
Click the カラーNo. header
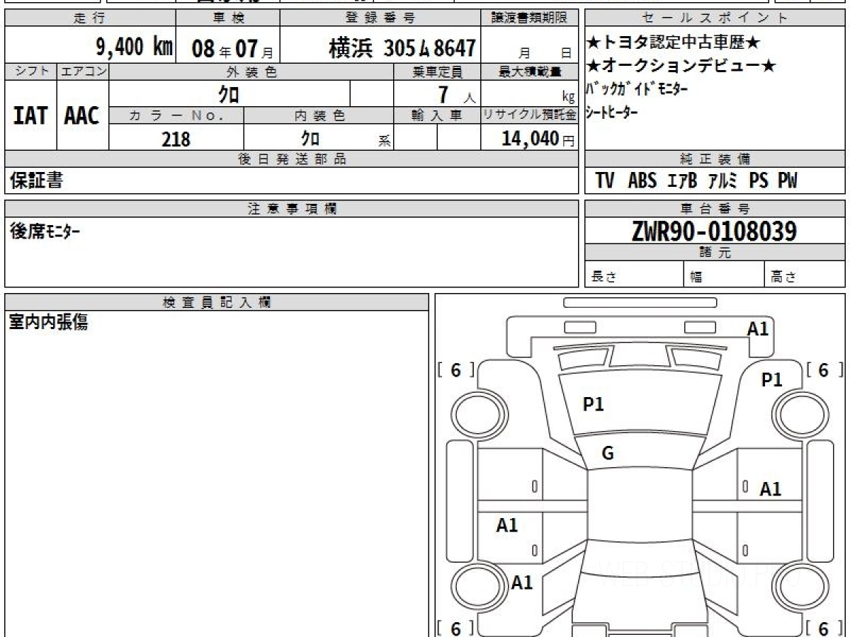point(176,115)
